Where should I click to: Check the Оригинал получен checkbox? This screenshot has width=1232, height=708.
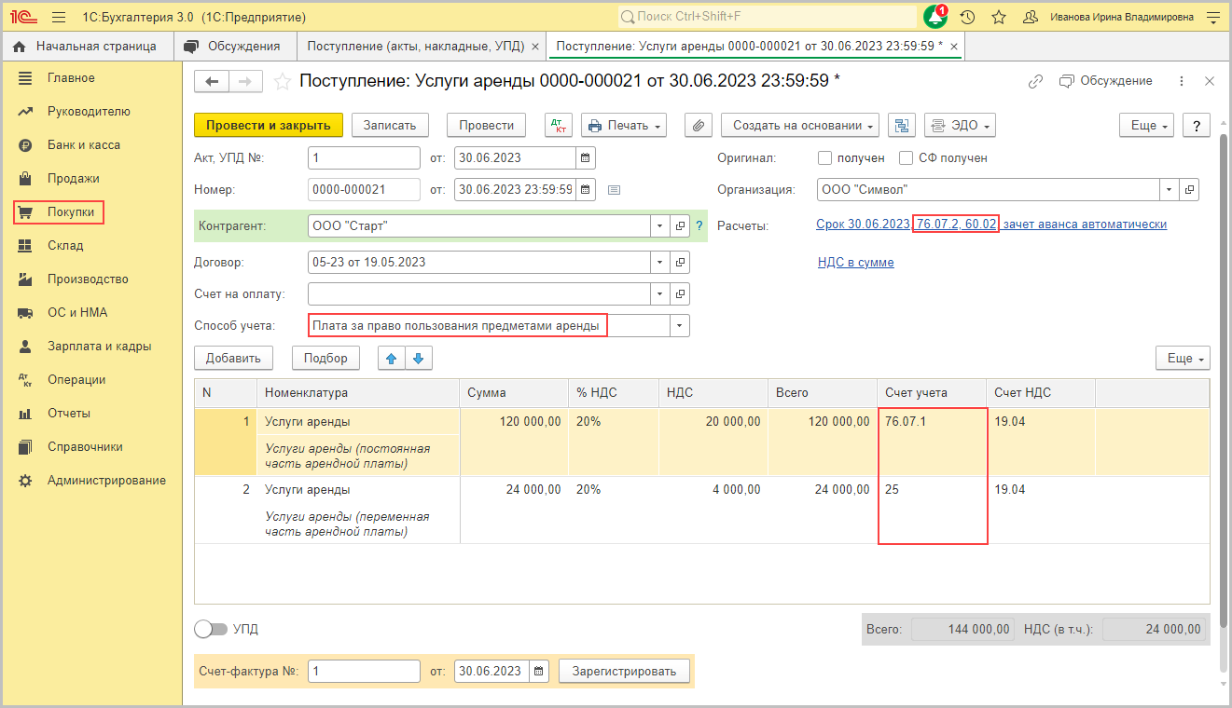tap(824, 158)
